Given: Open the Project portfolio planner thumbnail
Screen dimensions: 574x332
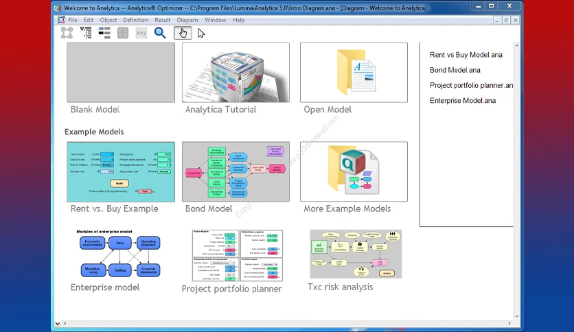Looking at the screenshot, I should (x=238, y=256).
